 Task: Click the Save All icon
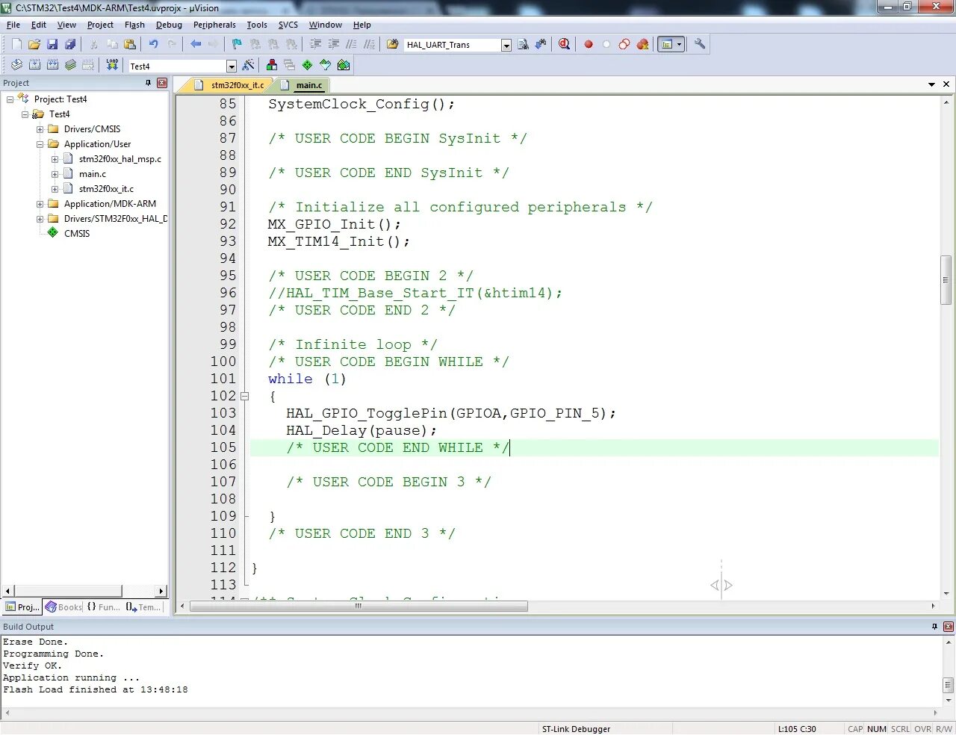70,44
